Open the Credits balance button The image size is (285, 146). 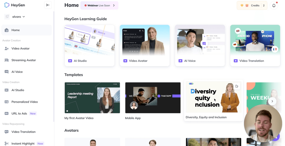coord(252,6)
